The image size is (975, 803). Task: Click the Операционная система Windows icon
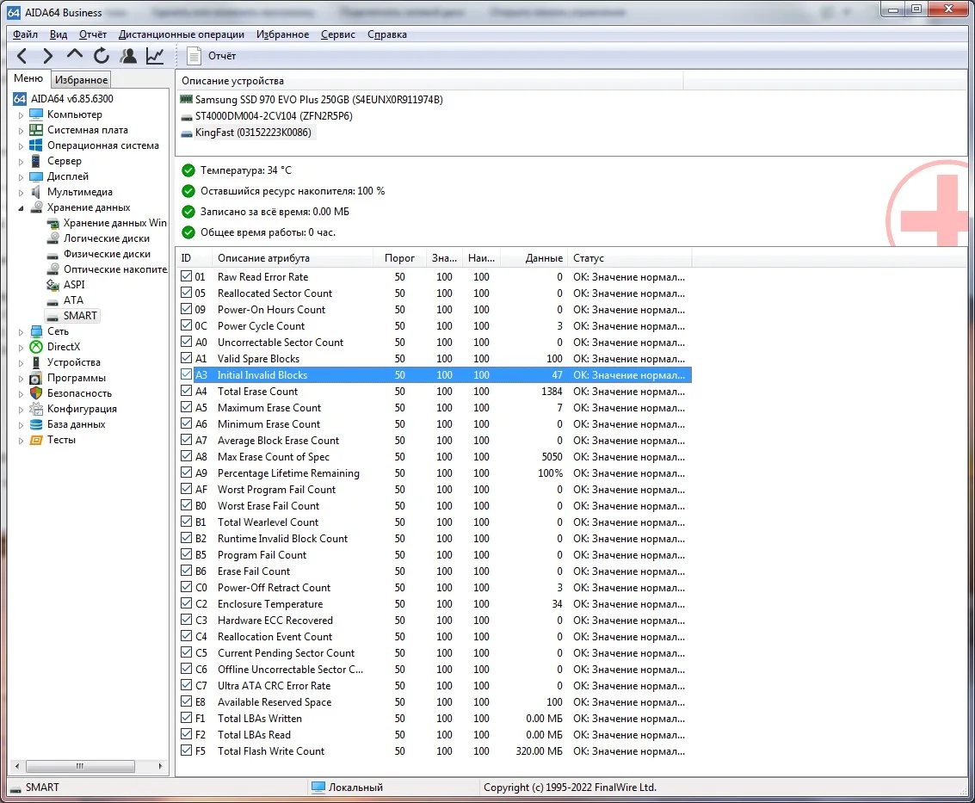(x=36, y=145)
